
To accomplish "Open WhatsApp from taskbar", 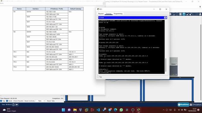I will point(121,110).
